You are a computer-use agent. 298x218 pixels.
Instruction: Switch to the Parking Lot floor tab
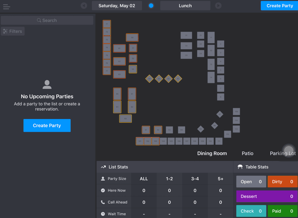point(283,153)
